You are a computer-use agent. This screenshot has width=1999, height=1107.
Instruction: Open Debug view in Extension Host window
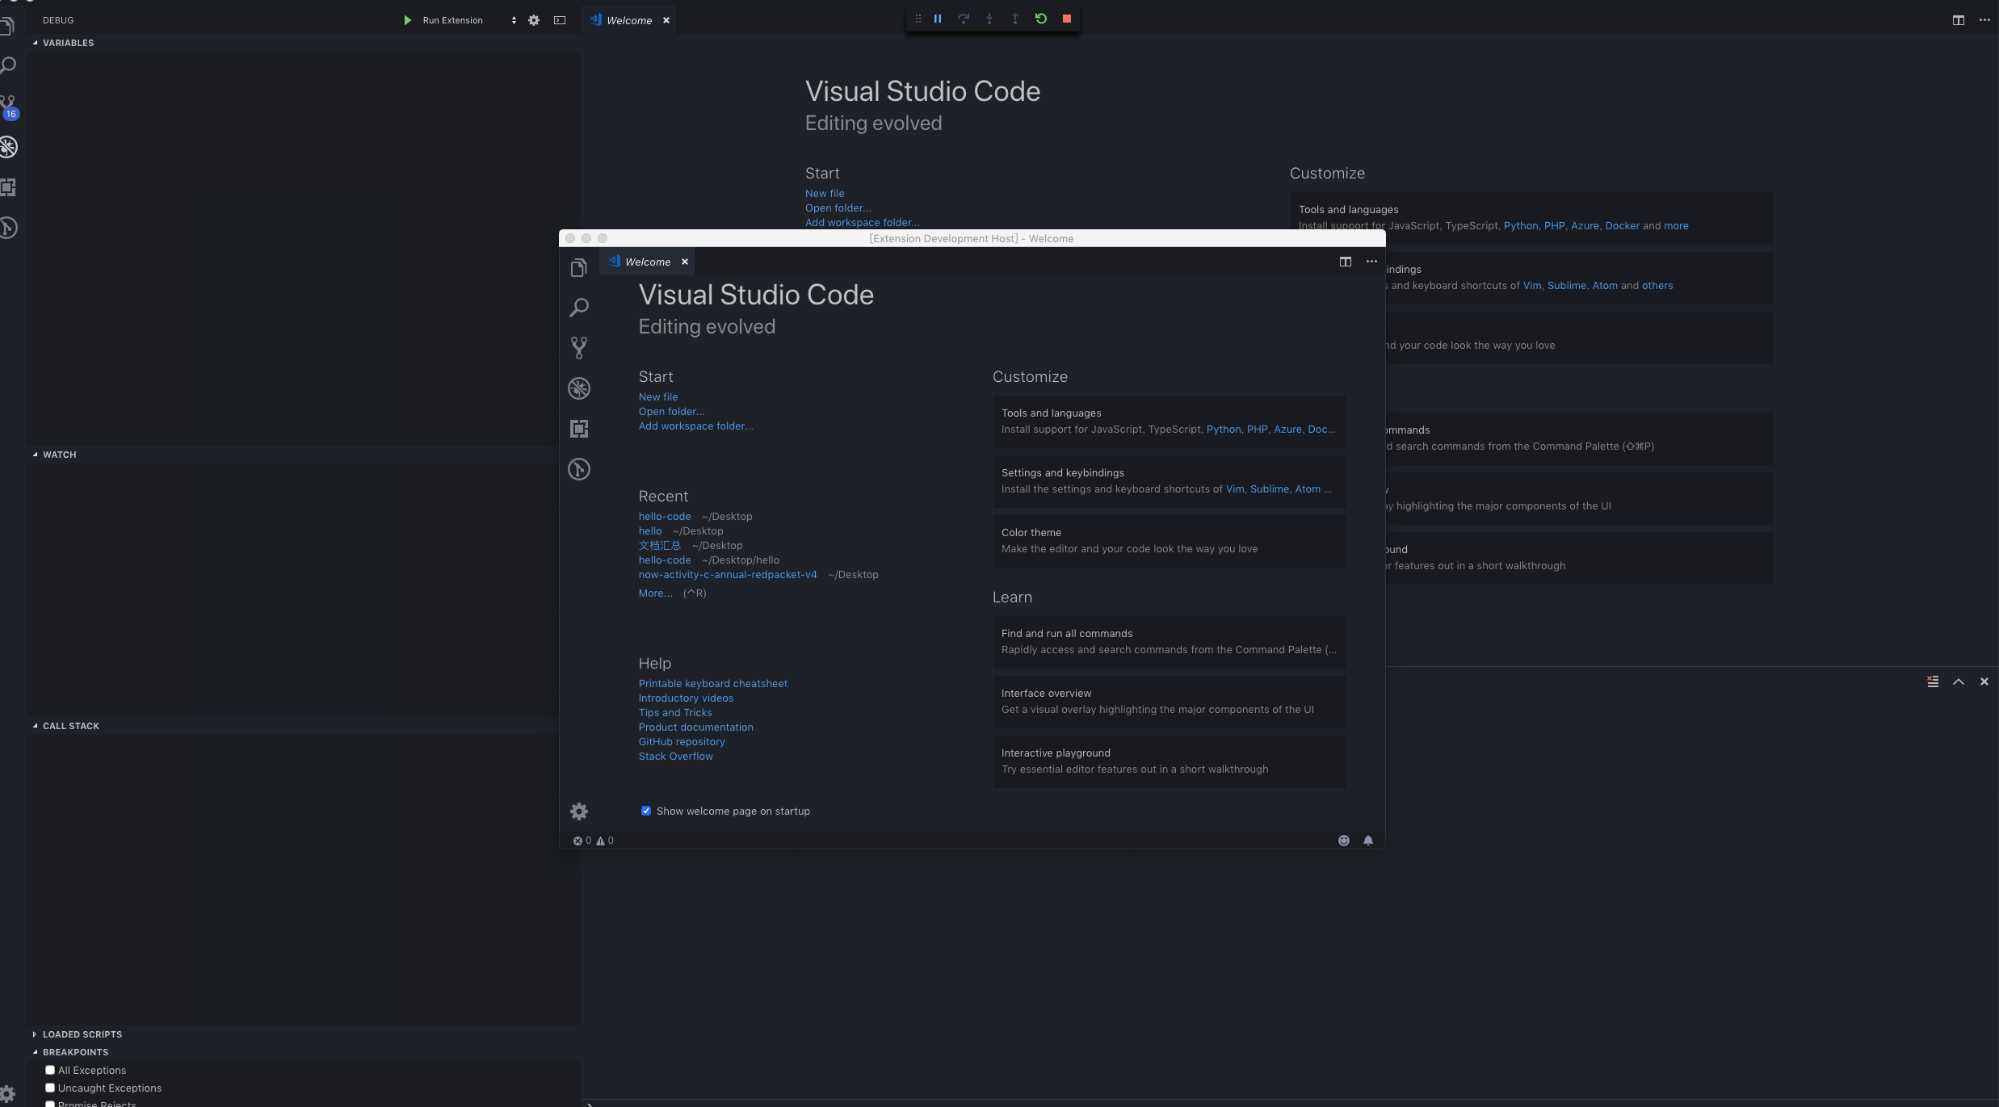(x=579, y=388)
